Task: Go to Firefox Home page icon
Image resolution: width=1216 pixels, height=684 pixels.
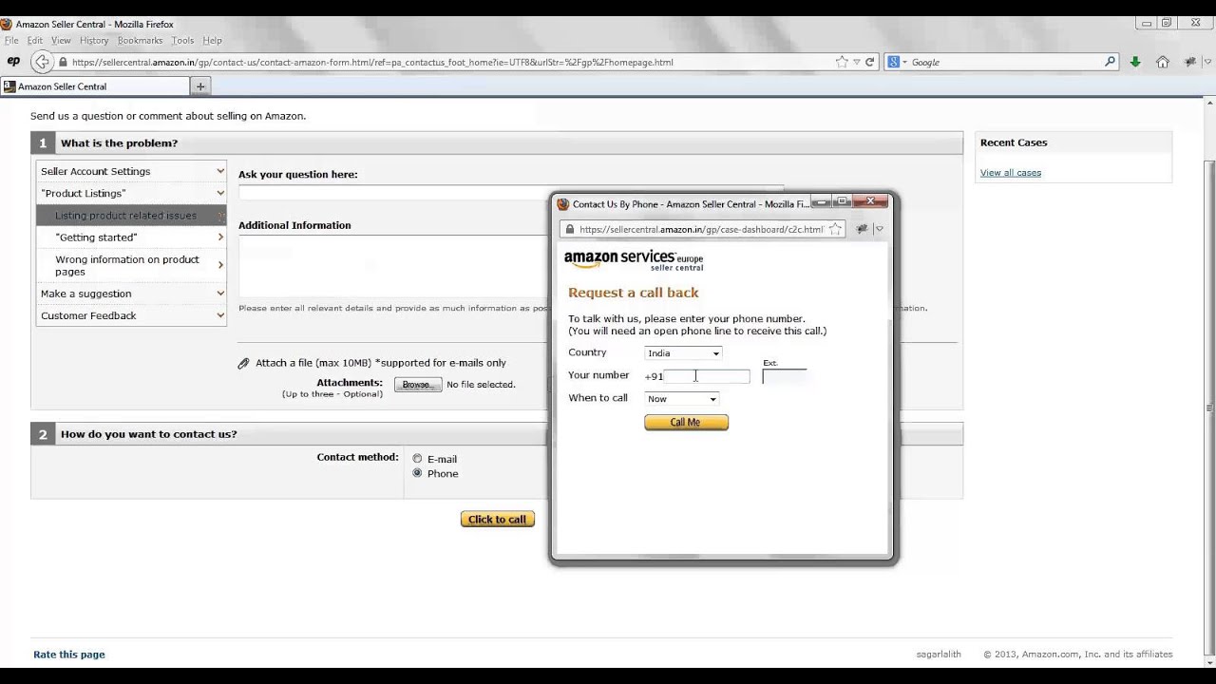Action: (x=1163, y=62)
